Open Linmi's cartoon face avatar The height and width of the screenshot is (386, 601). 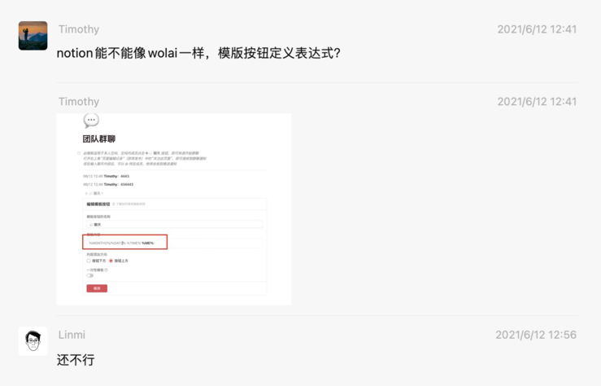click(x=33, y=341)
